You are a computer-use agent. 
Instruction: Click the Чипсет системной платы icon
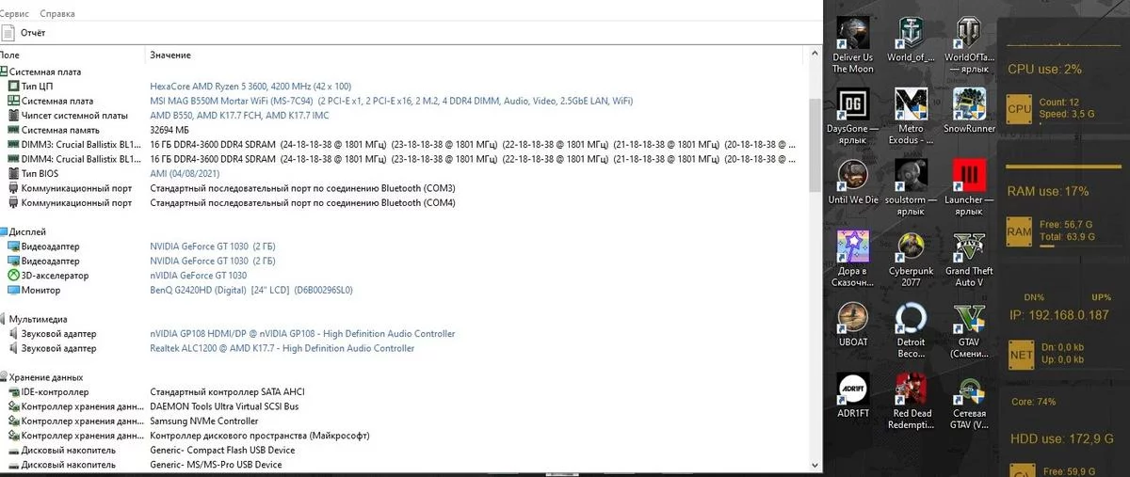pyautogui.click(x=13, y=116)
